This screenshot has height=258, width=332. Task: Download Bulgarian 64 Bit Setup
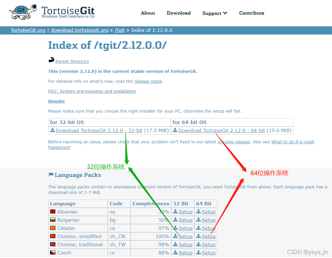[209, 220]
